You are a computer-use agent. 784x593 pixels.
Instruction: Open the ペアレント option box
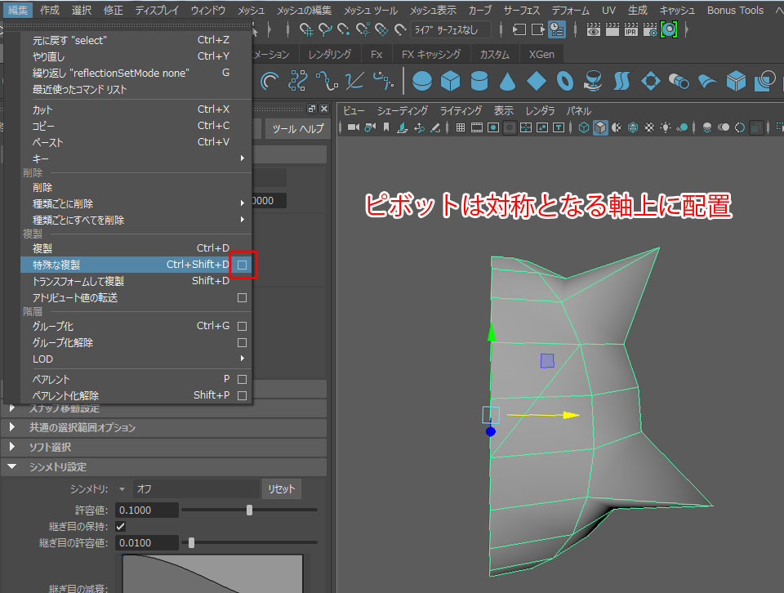tap(243, 379)
